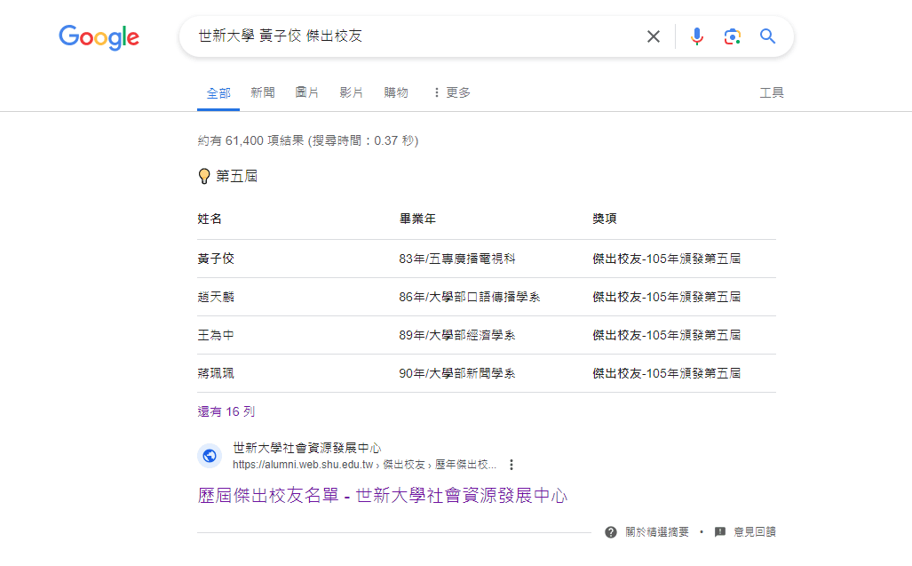
Task: Open 歷屆傑出校友名單 - 世新大學社會資源發展中心 result
Action: coord(382,496)
